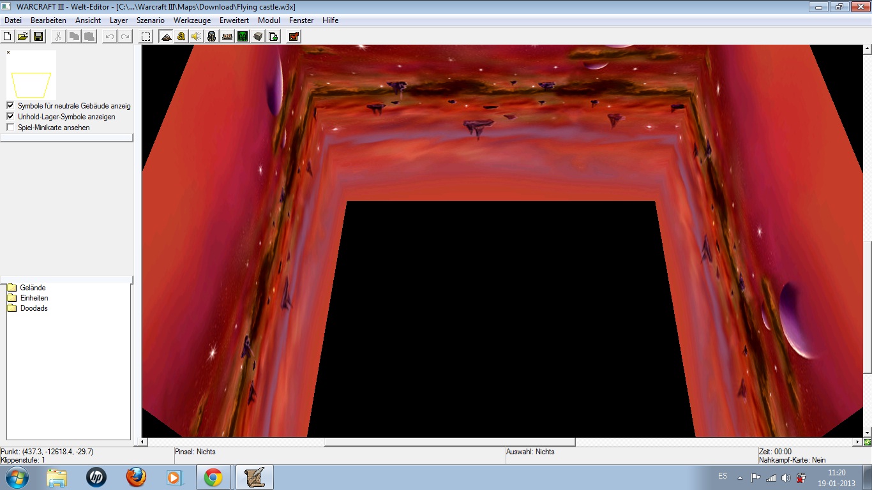Open the Object Editor helmet icon
Viewport: 872px width, 490px height.
coord(212,36)
